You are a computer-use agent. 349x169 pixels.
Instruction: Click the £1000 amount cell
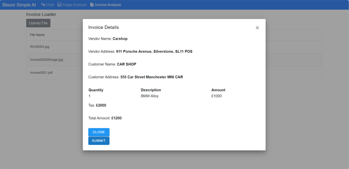(x=216, y=96)
